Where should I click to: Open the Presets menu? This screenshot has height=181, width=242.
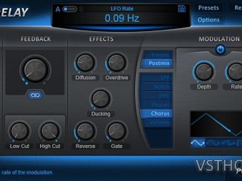coord(209,8)
